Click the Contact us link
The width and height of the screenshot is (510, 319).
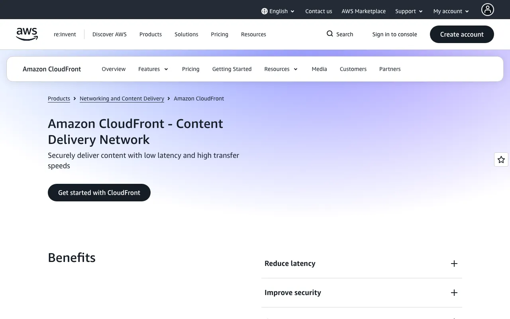(319, 11)
